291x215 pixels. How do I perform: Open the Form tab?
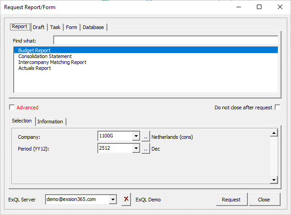click(x=71, y=27)
